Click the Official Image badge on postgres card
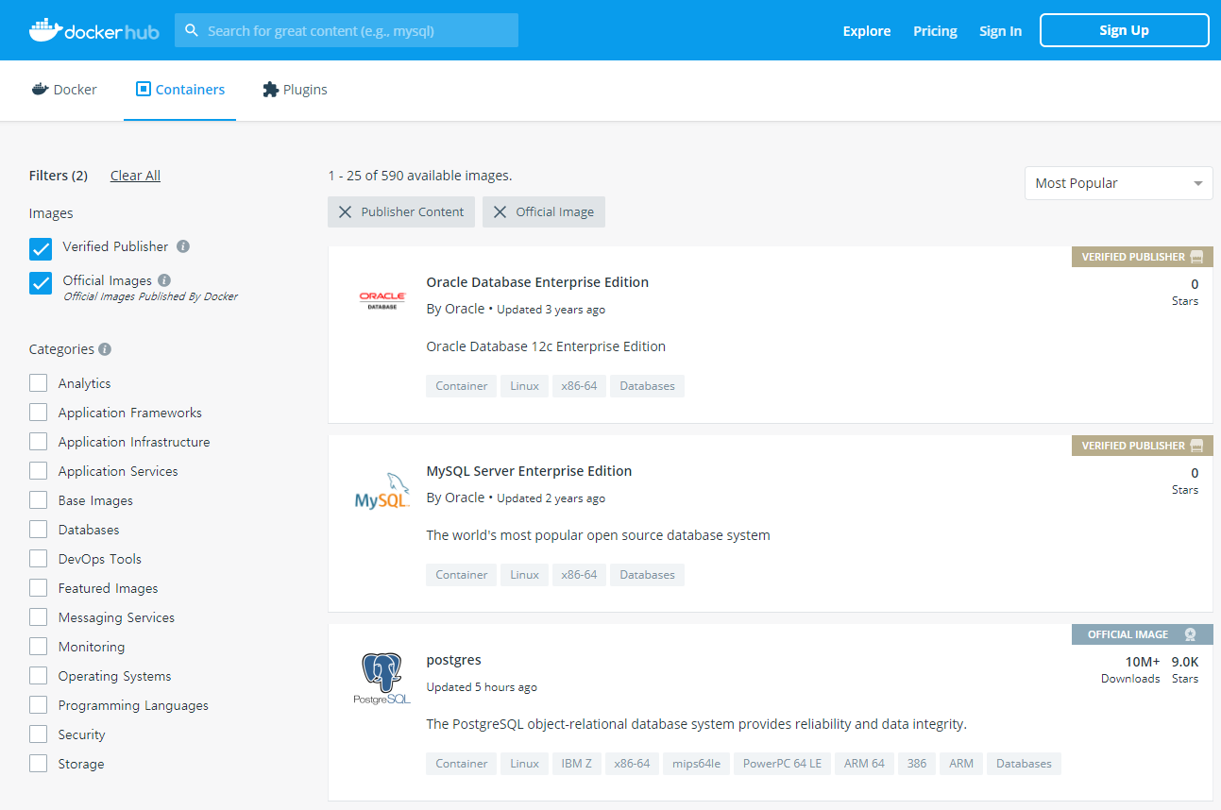This screenshot has width=1221, height=810. pos(1142,634)
